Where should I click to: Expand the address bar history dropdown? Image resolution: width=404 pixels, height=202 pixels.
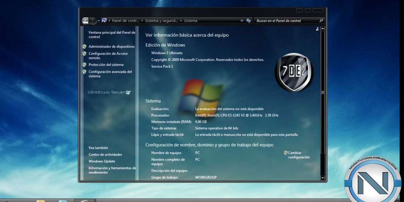point(242,21)
